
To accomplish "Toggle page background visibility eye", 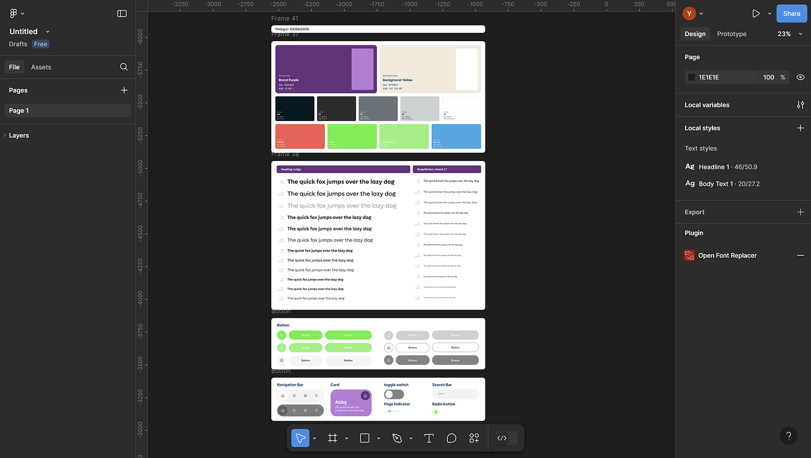I will pos(800,77).
